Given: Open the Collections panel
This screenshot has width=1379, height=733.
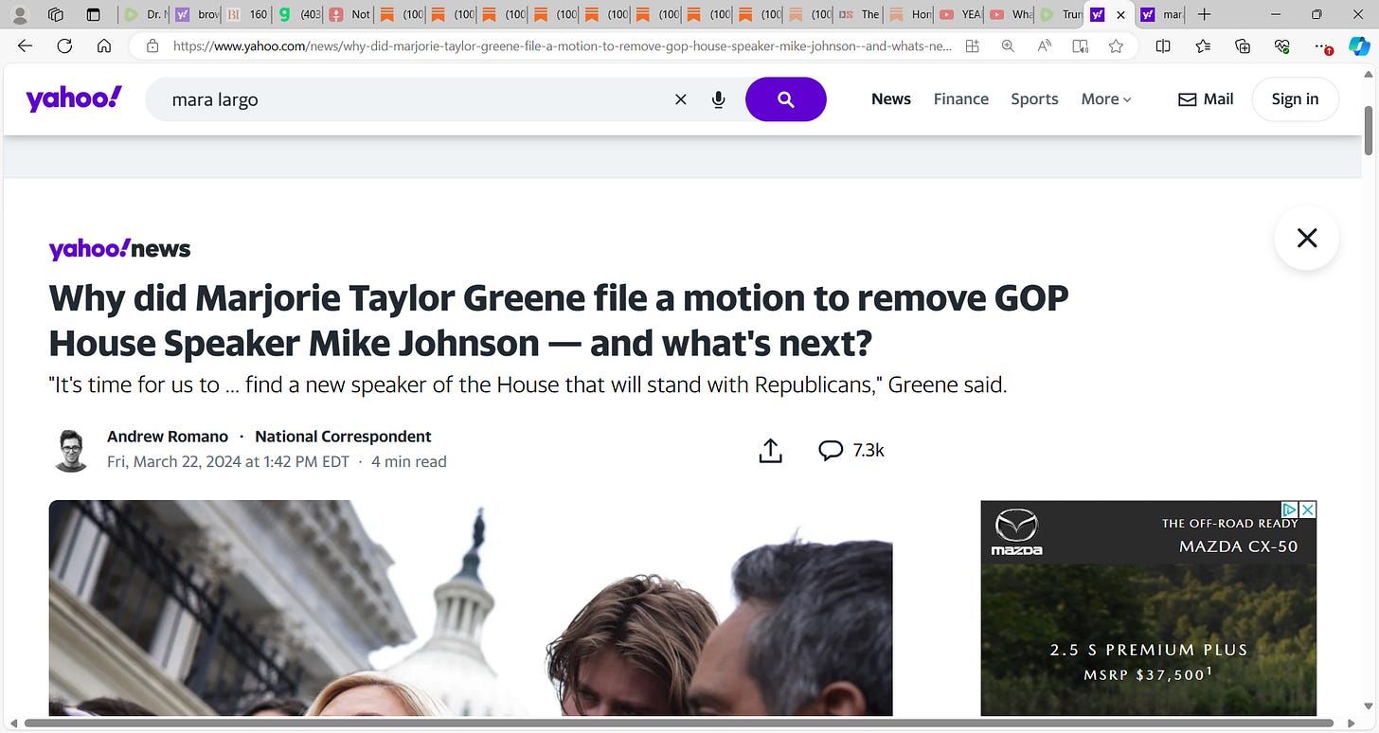Looking at the screenshot, I should [x=1243, y=45].
